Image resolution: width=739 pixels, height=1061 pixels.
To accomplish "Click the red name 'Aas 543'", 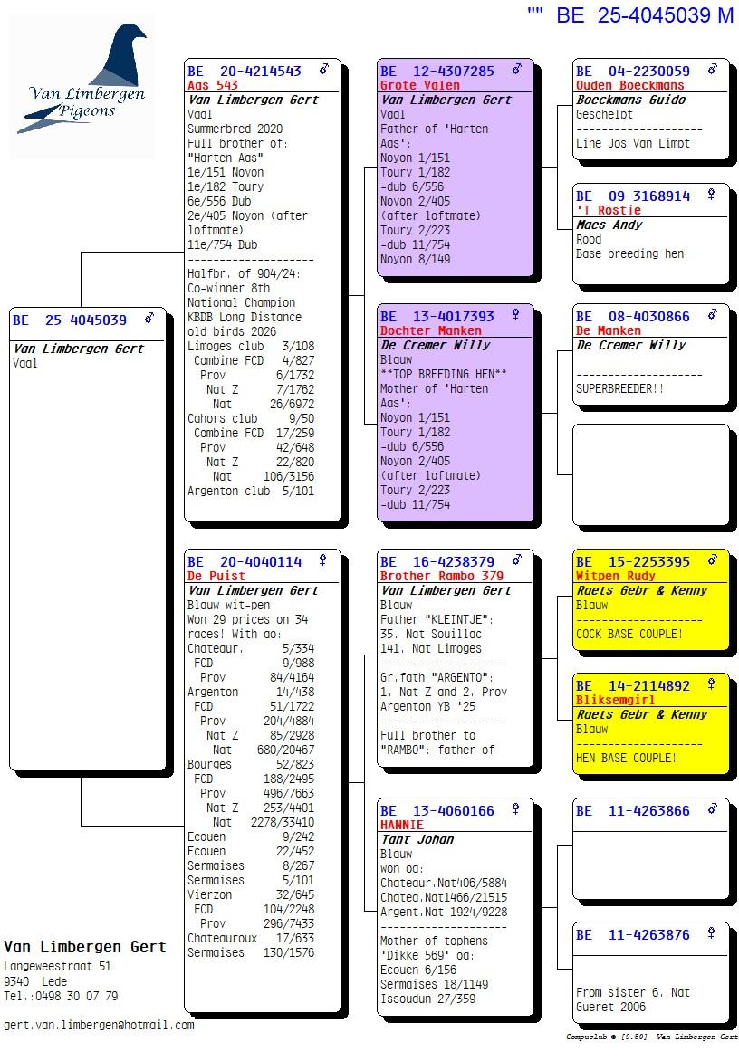I will [x=213, y=85].
